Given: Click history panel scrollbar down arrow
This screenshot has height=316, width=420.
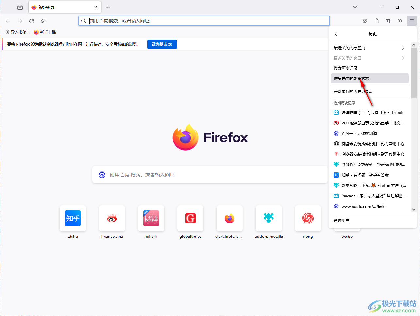Looking at the screenshot, I should (x=414, y=210).
